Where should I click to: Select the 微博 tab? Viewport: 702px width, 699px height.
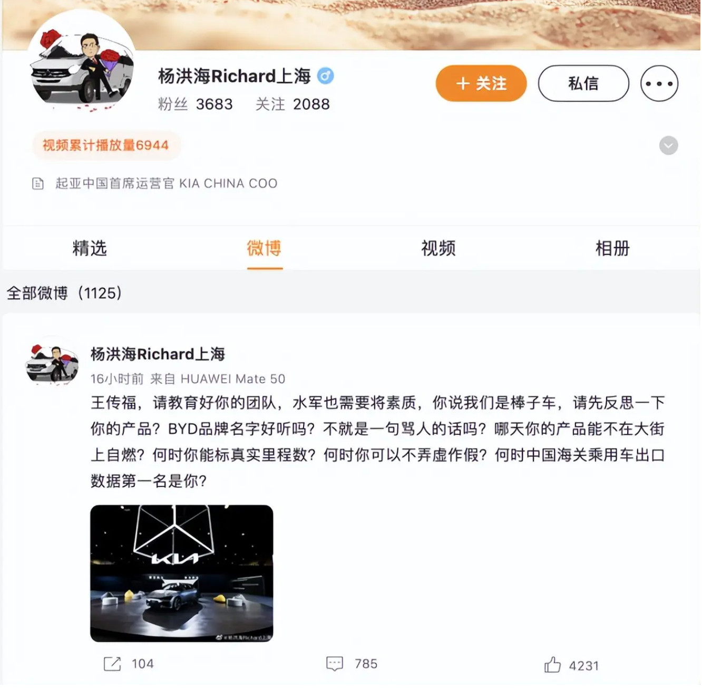pyautogui.click(x=264, y=248)
